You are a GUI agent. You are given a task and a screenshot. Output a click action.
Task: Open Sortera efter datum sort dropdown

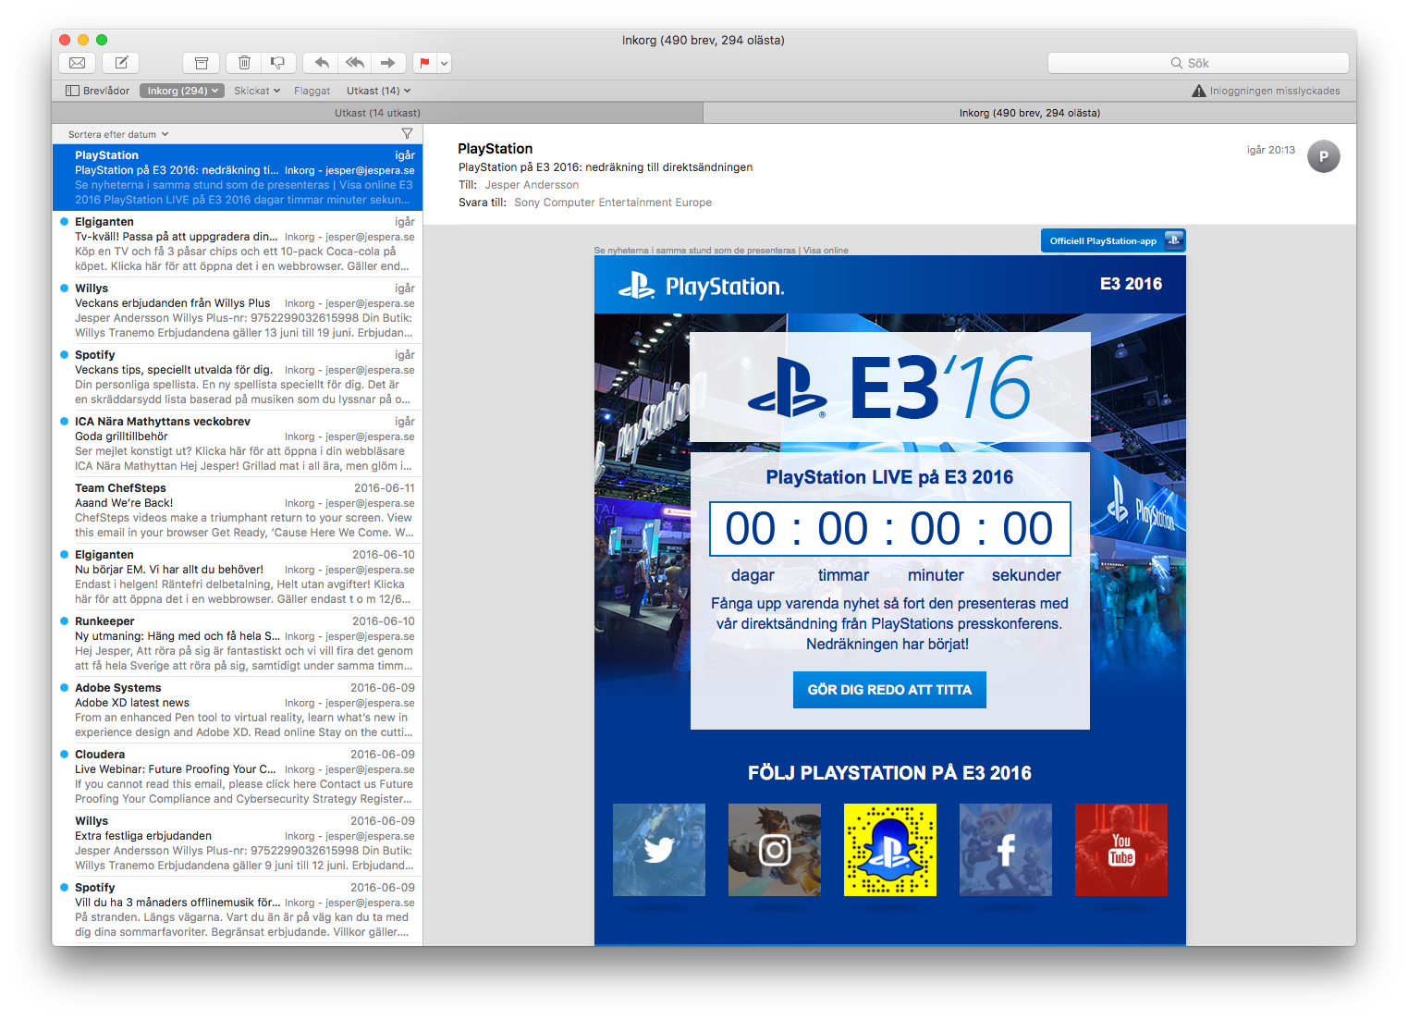[x=118, y=134]
